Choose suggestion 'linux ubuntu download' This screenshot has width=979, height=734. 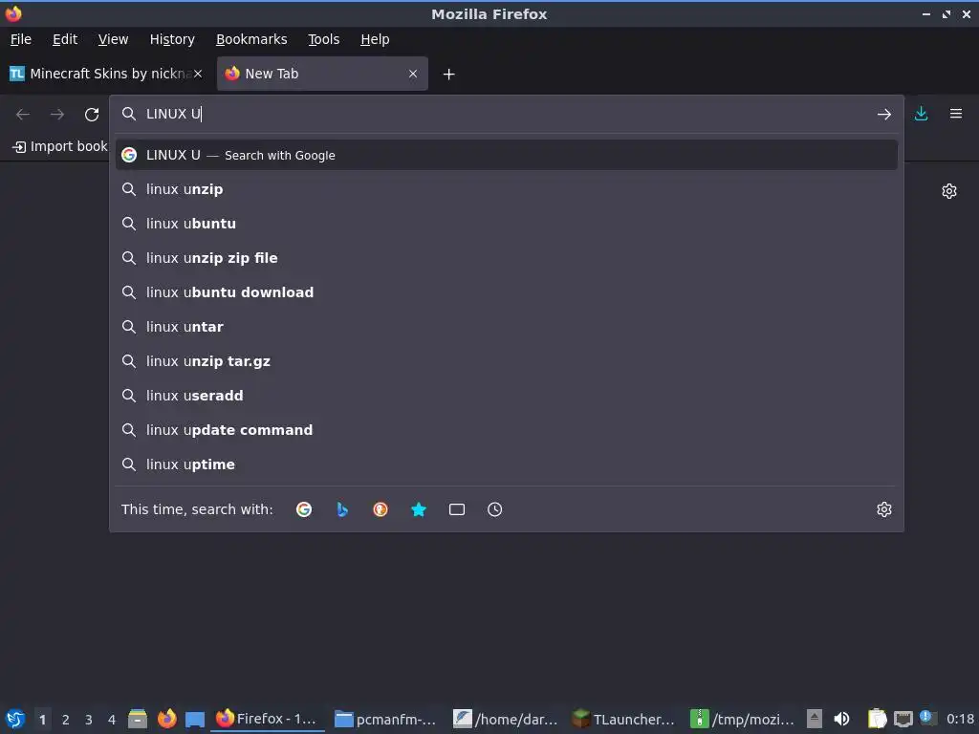point(507,292)
